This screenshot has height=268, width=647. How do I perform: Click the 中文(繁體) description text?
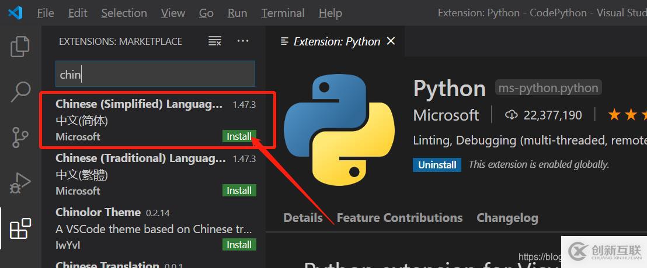82,175
